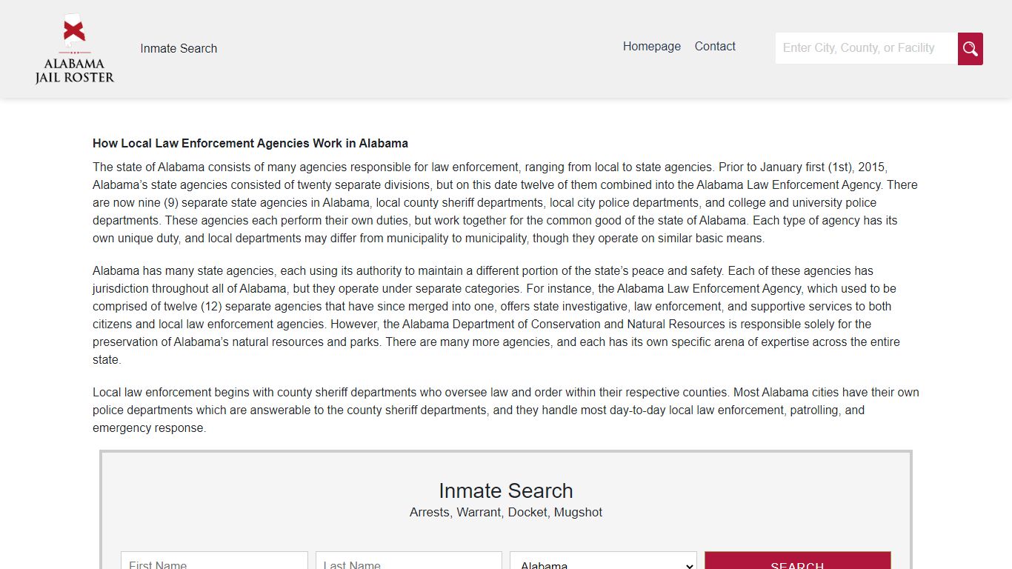Click the magnifying glass search icon
This screenshot has height=569, width=1012.
pos(970,49)
